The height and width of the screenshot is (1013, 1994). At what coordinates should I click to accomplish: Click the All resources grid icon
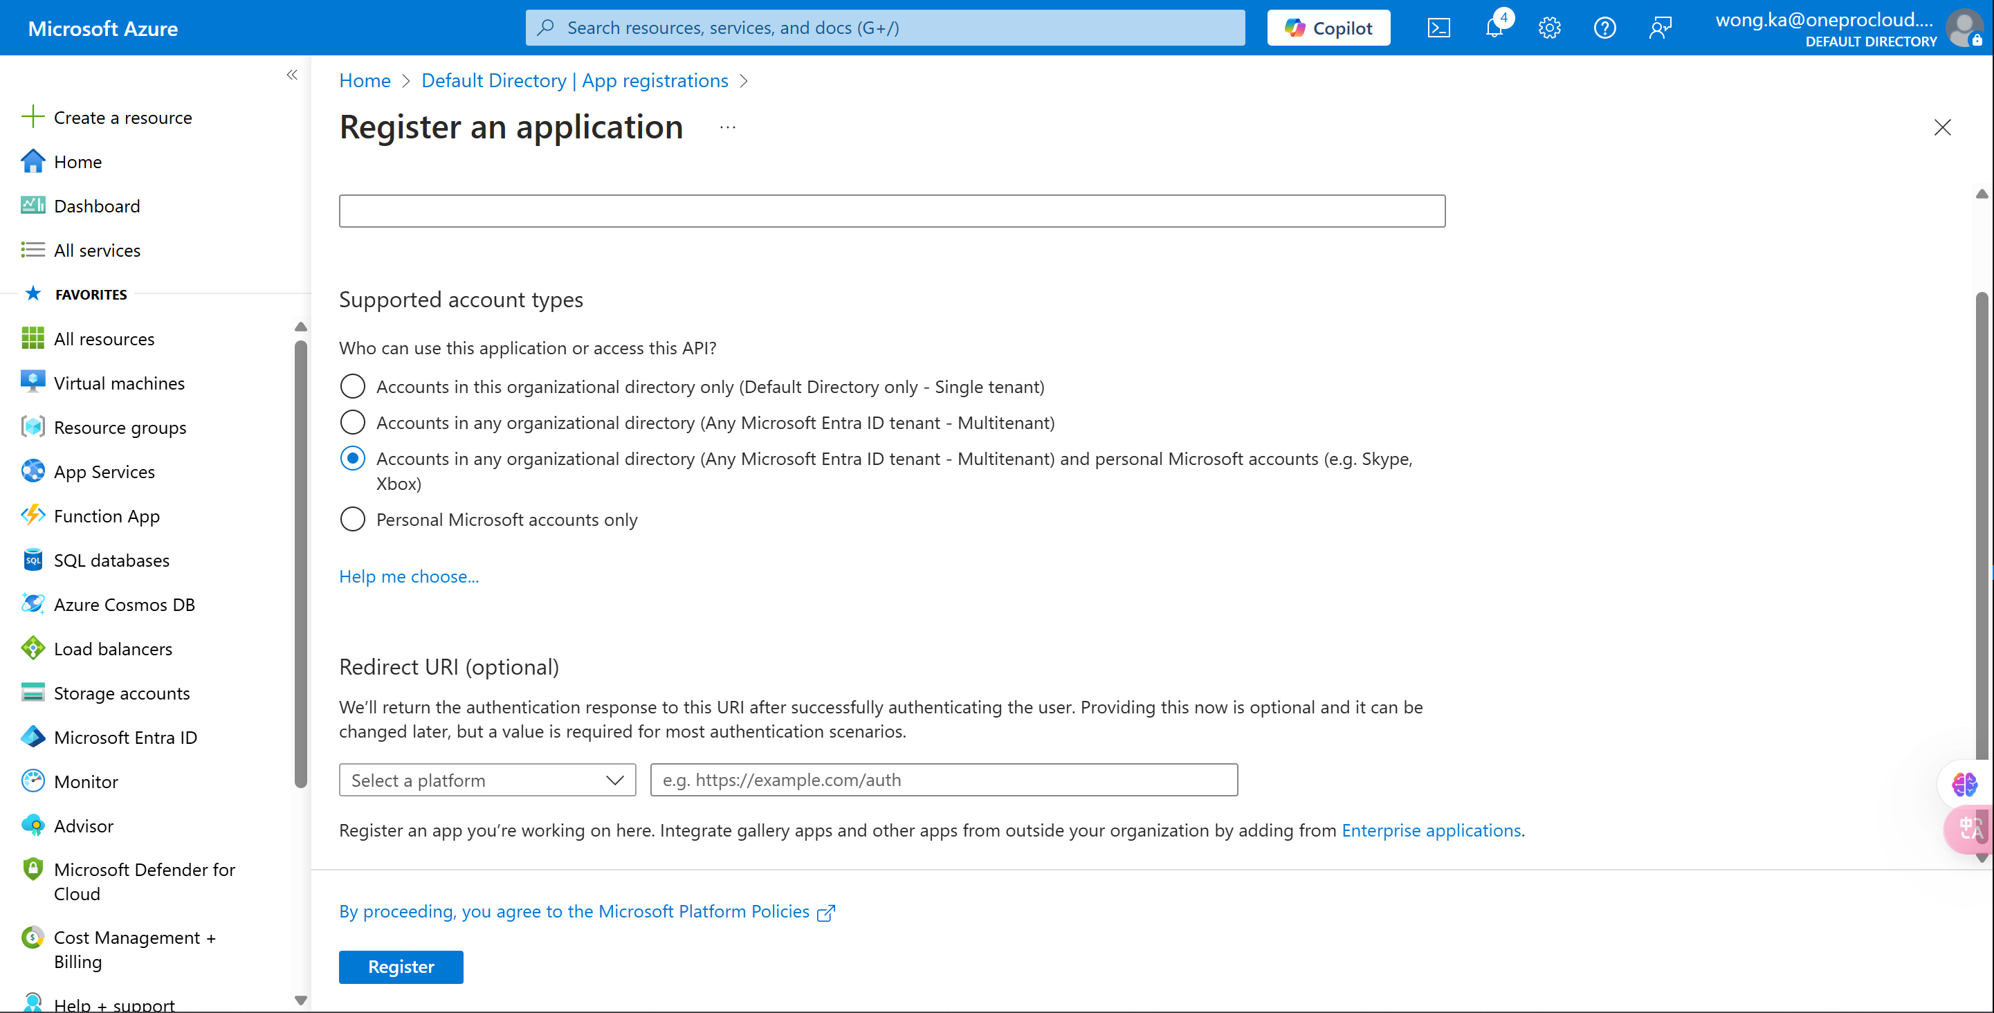[33, 338]
